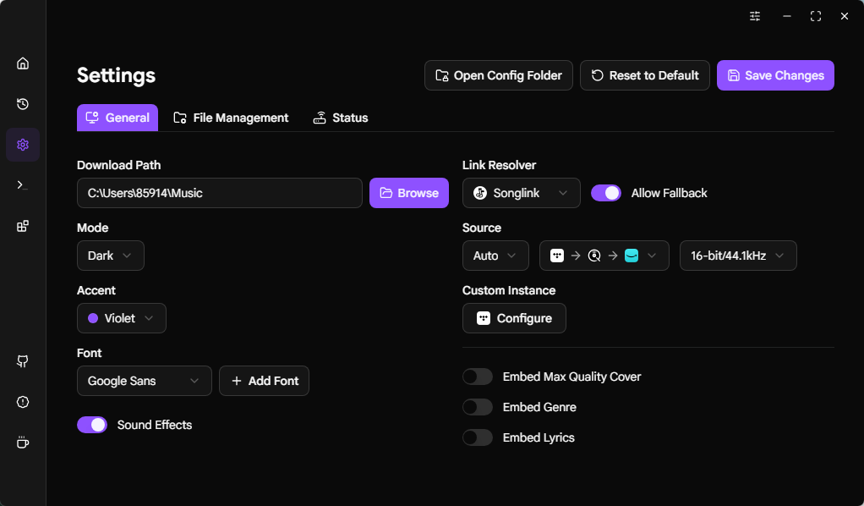
Task: Open the 16-bit/44.1kHz quality dropdown
Action: click(738, 255)
